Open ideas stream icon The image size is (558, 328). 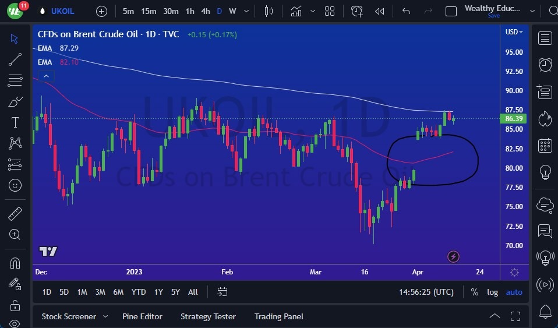(545, 258)
